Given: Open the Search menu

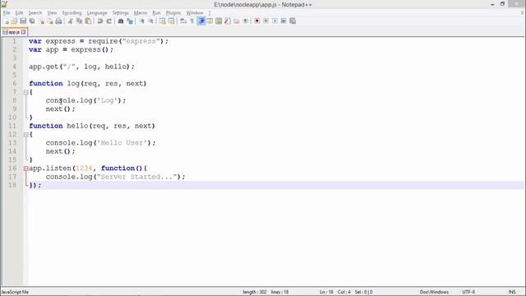Looking at the screenshot, I should pyautogui.click(x=35, y=13).
